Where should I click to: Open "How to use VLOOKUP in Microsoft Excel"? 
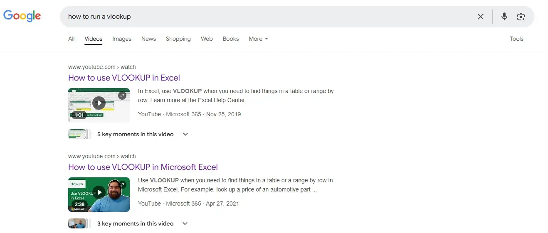tap(143, 167)
